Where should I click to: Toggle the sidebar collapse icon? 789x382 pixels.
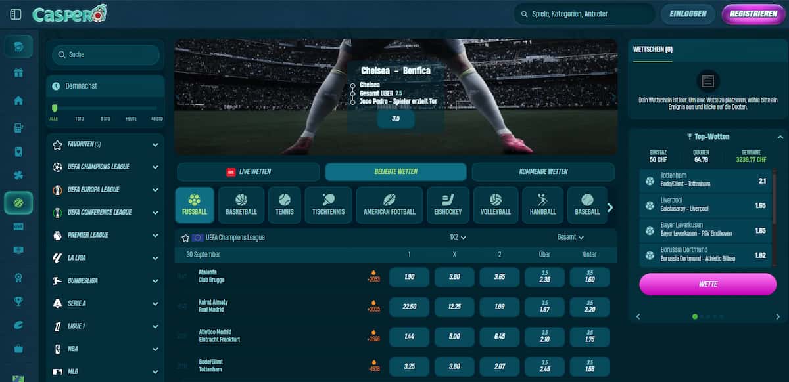(16, 14)
